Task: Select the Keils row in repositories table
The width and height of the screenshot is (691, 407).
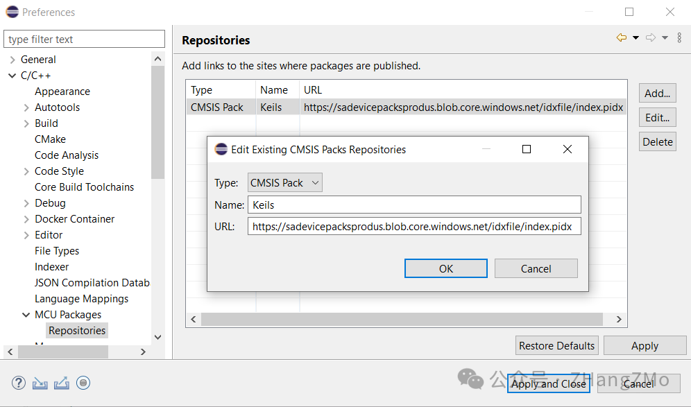Action: [407, 107]
